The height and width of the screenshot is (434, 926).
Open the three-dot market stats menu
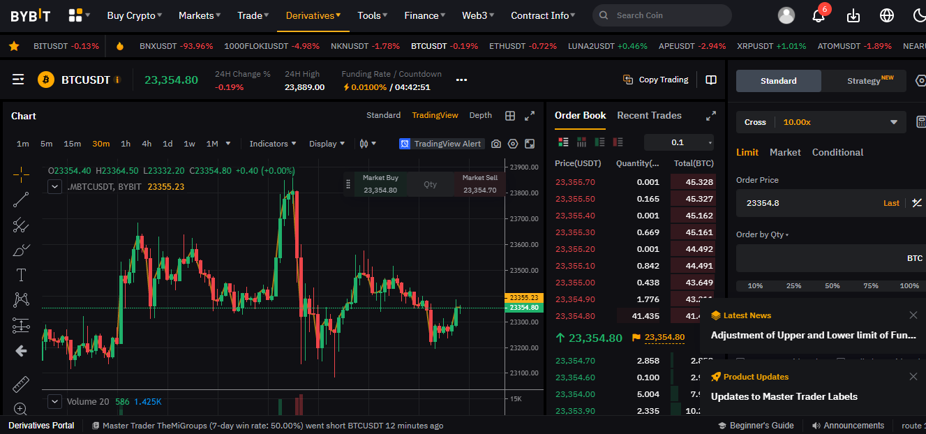tap(461, 80)
